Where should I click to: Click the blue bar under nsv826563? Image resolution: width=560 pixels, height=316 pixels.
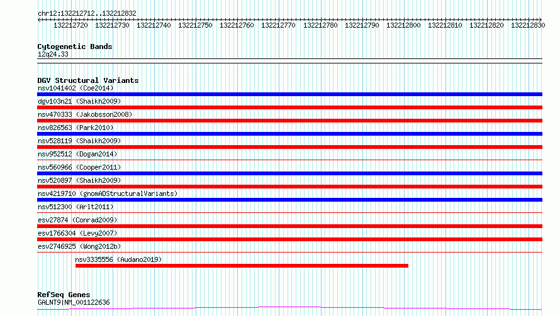[x=289, y=134]
